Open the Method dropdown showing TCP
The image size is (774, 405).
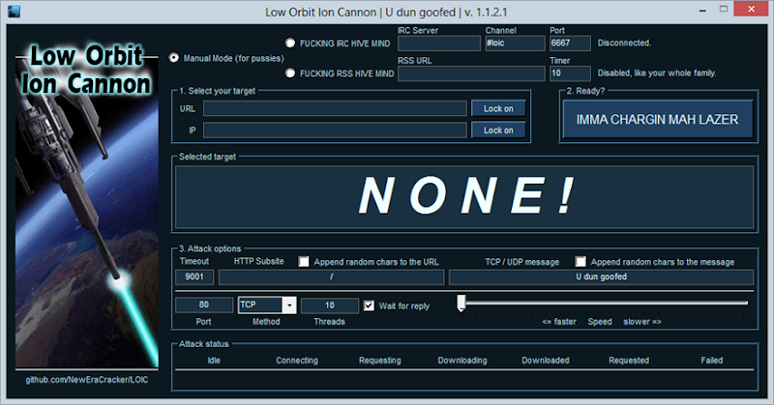pos(267,304)
